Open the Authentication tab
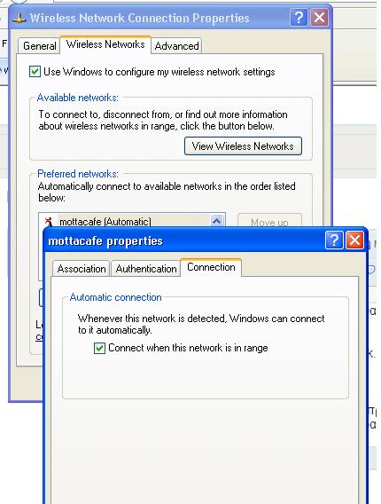Image resolution: width=381 pixels, height=504 pixels. click(145, 268)
